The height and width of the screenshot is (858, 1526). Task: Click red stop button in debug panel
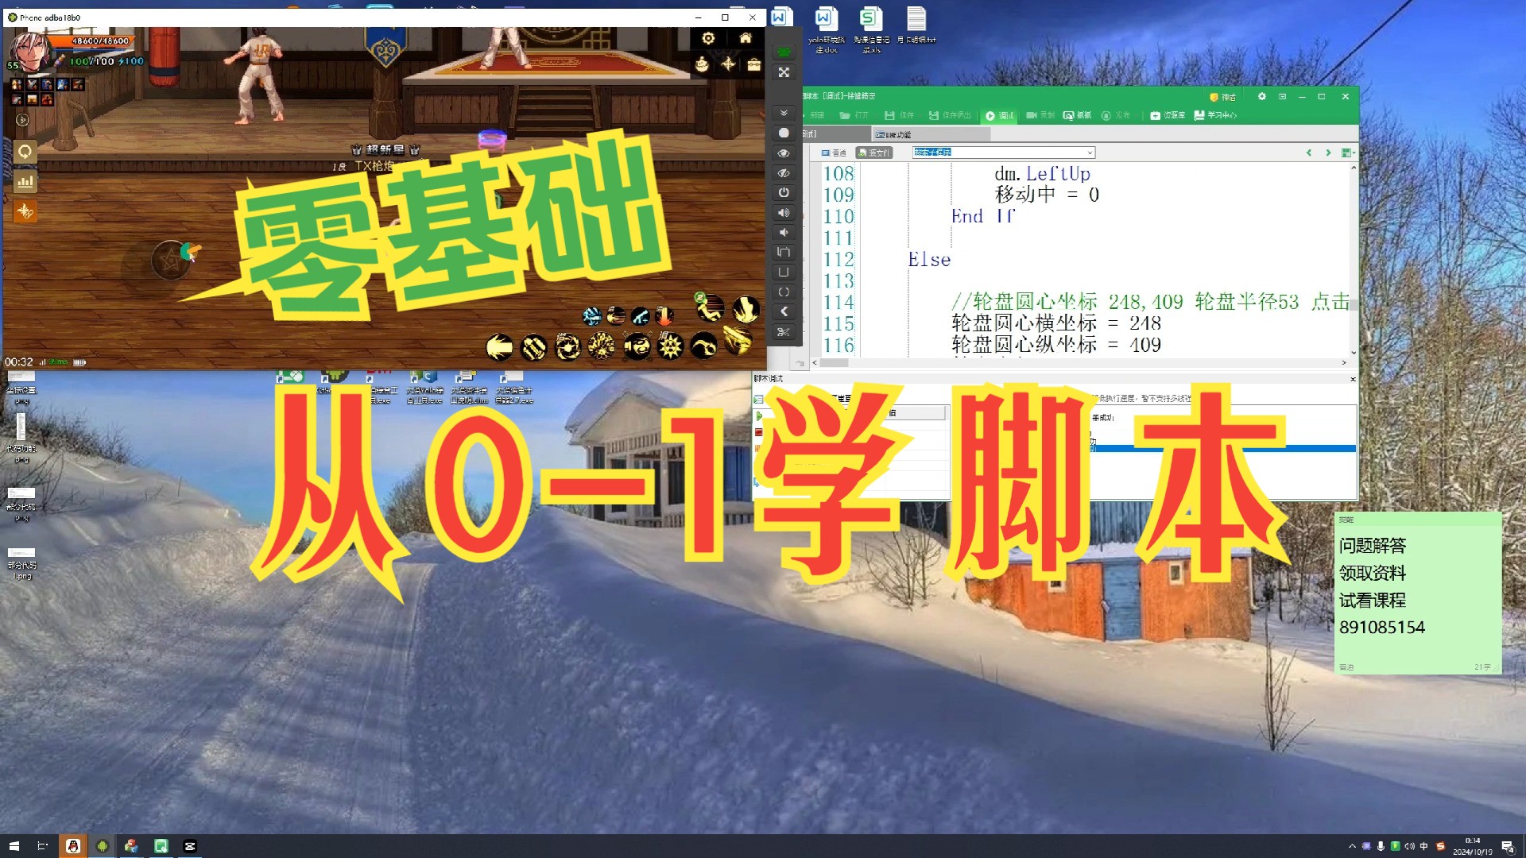tap(759, 432)
